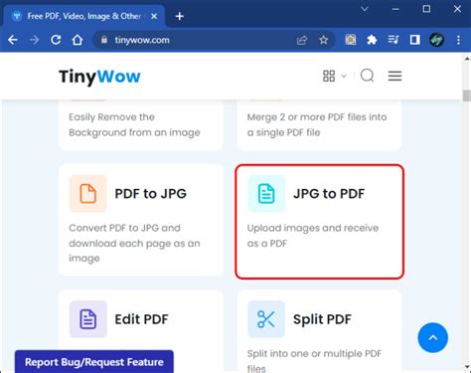Click 'Upload images and receive as a PDF' text
This screenshot has width=471, height=373.
click(x=313, y=236)
